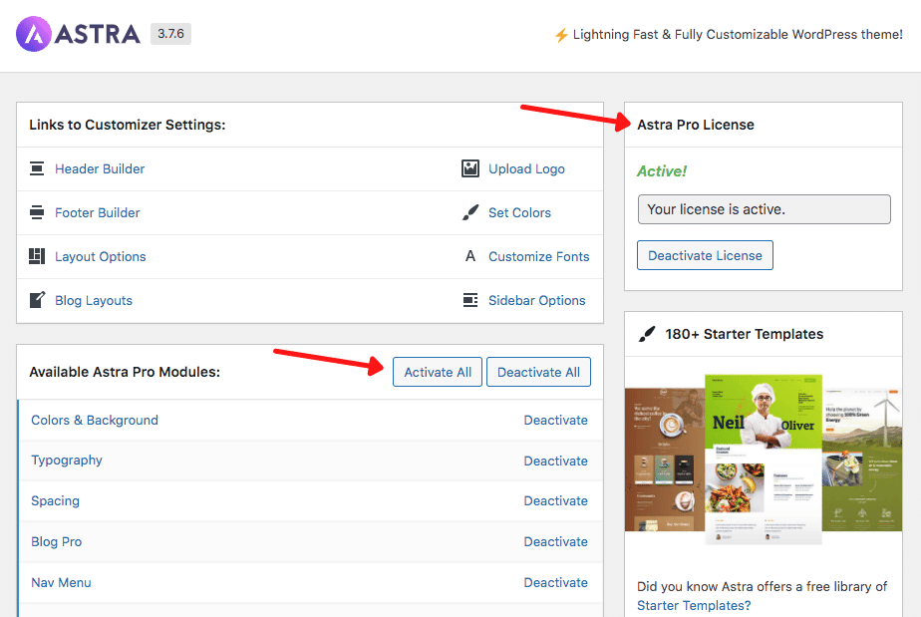Click the Blog Layouts edit icon
The image size is (921, 617).
[37, 300]
